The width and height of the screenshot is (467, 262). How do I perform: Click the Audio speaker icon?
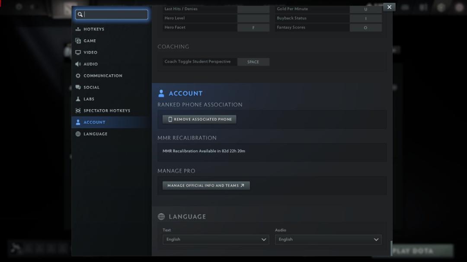tap(78, 64)
